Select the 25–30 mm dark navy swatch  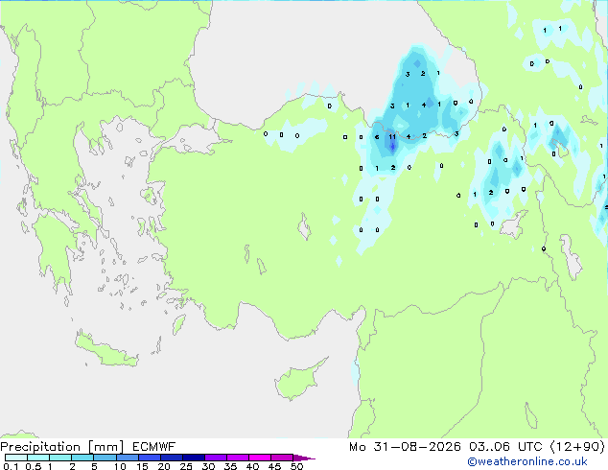[193, 458]
